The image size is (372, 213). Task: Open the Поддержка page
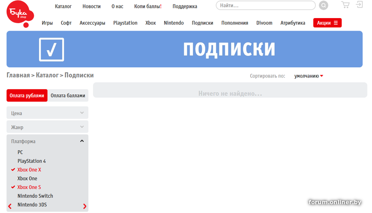tap(185, 6)
